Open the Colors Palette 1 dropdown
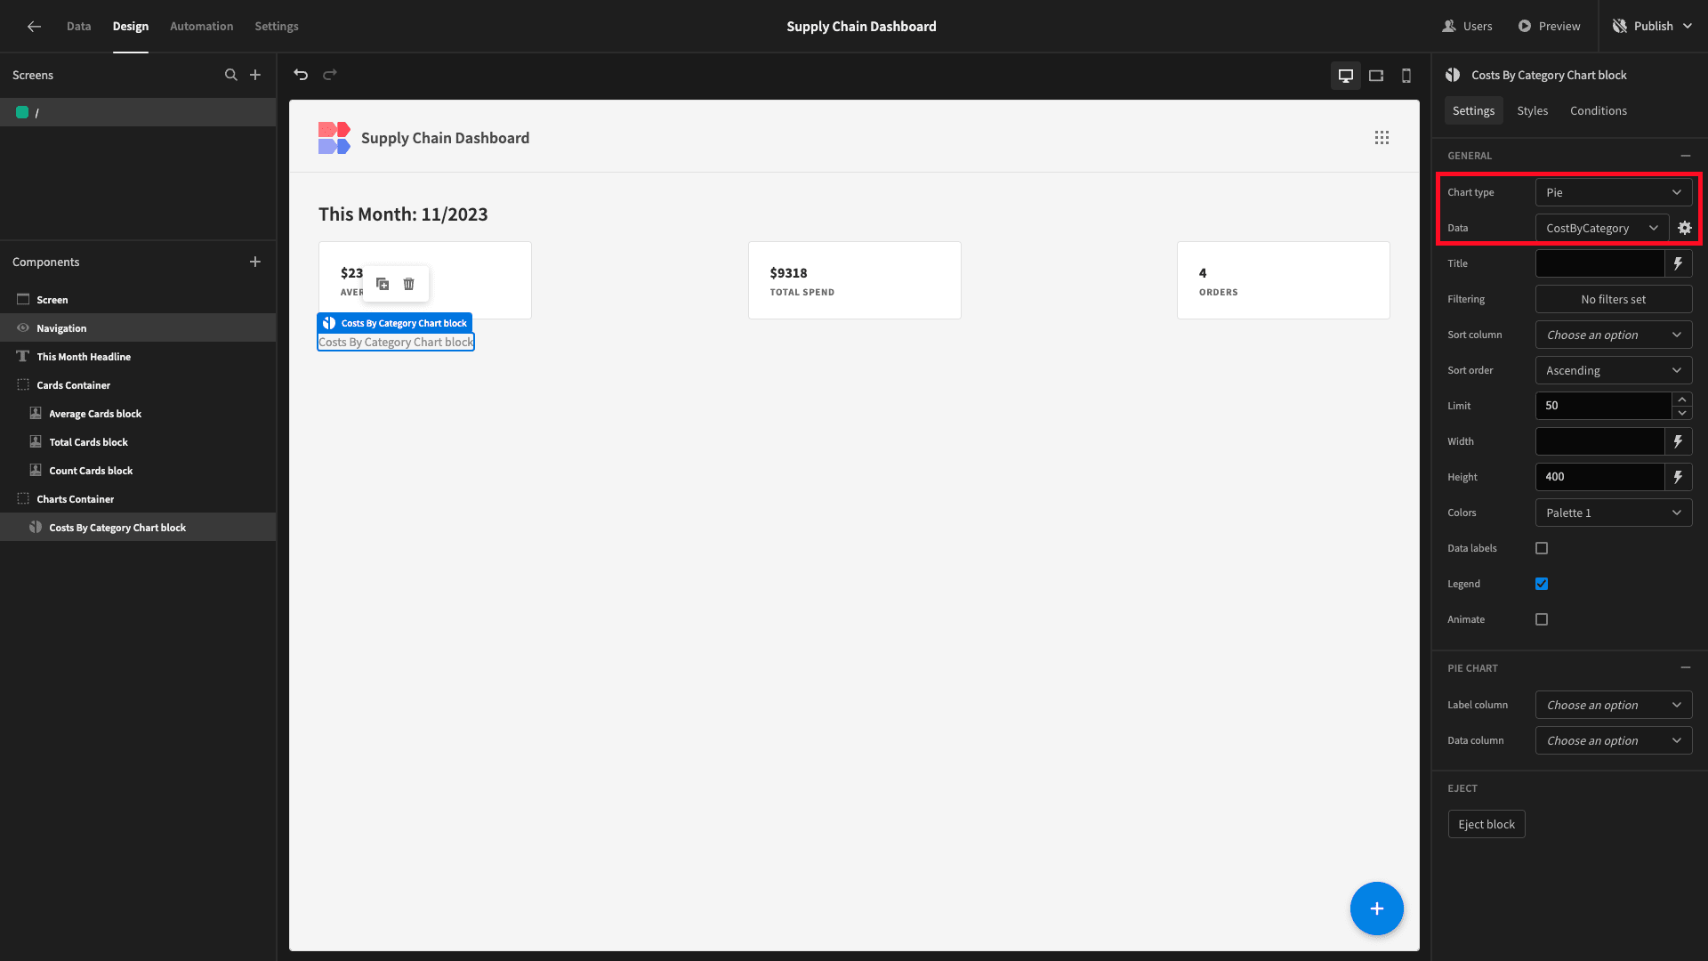 [x=1614, y=513]
